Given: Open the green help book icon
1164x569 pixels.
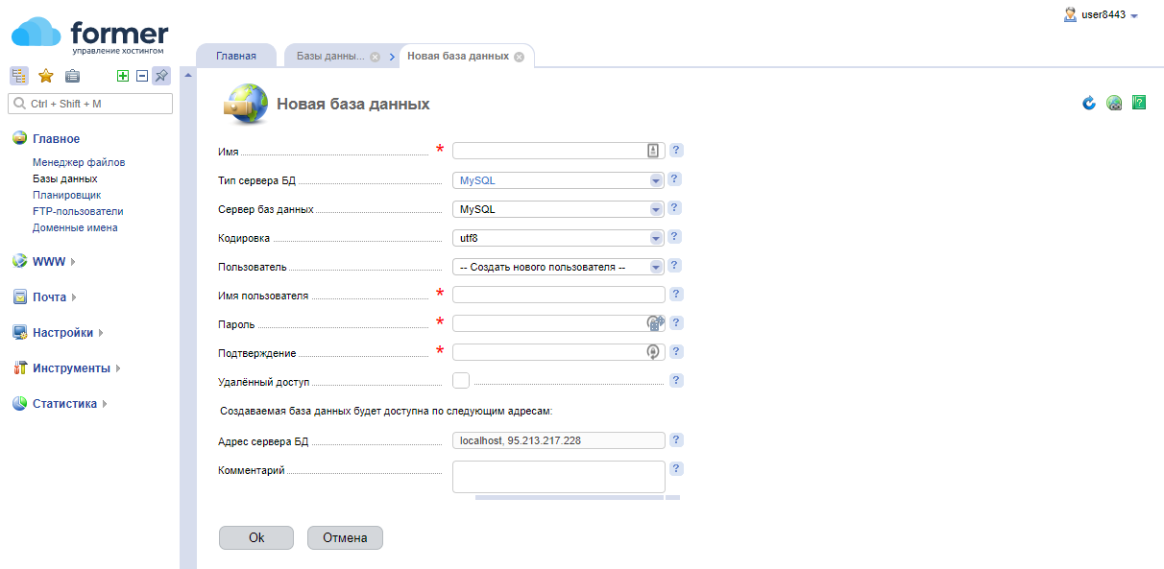Looking at the screenshot, I should (x=1139, y=103).
